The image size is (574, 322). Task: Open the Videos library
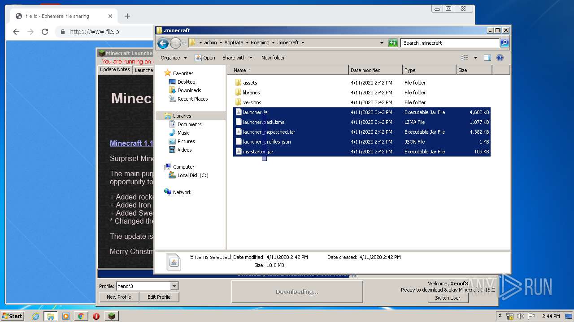[x=180, y=150]
